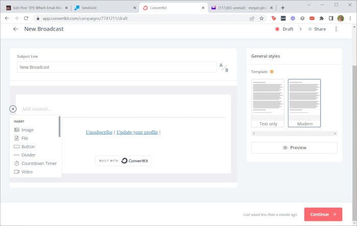
Task: Click the address bar URL
Action: point(85,18)
